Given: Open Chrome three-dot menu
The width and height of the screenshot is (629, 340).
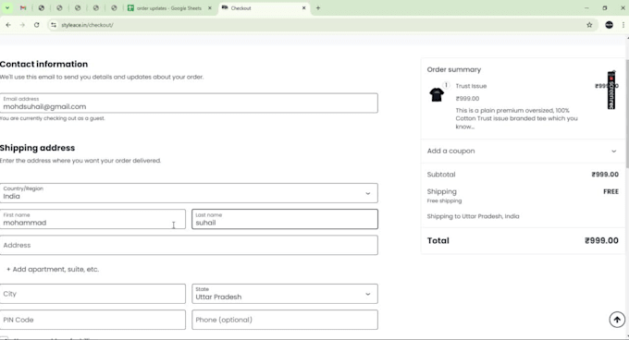Looking at the screenshot, I should click(623, 25).
